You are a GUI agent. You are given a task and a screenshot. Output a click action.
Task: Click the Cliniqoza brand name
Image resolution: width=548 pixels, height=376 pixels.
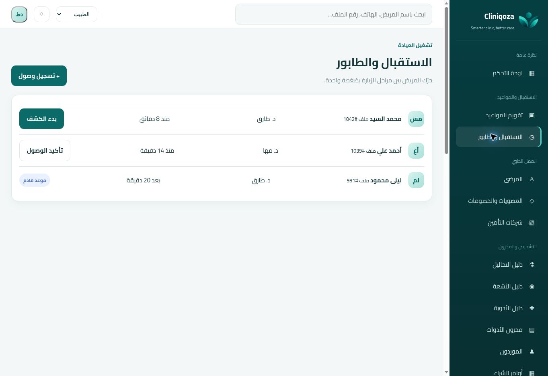click(499, 16)
